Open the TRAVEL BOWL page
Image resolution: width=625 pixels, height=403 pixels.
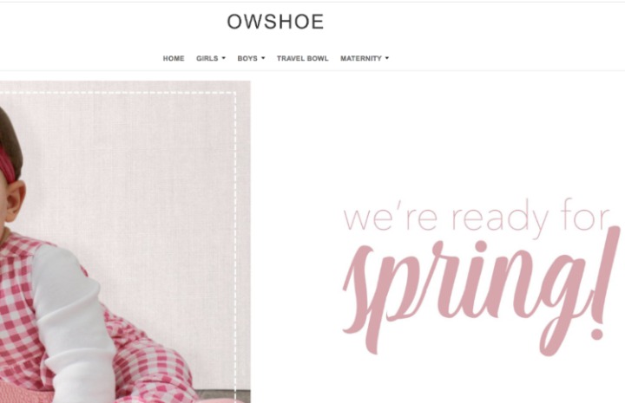tap(303, 58)
